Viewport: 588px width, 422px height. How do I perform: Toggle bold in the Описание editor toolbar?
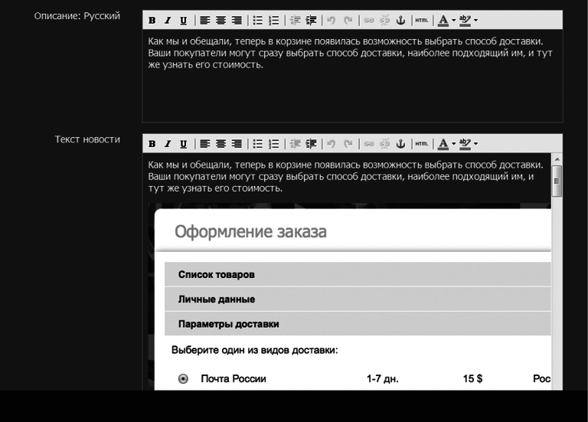coord(152,20)
